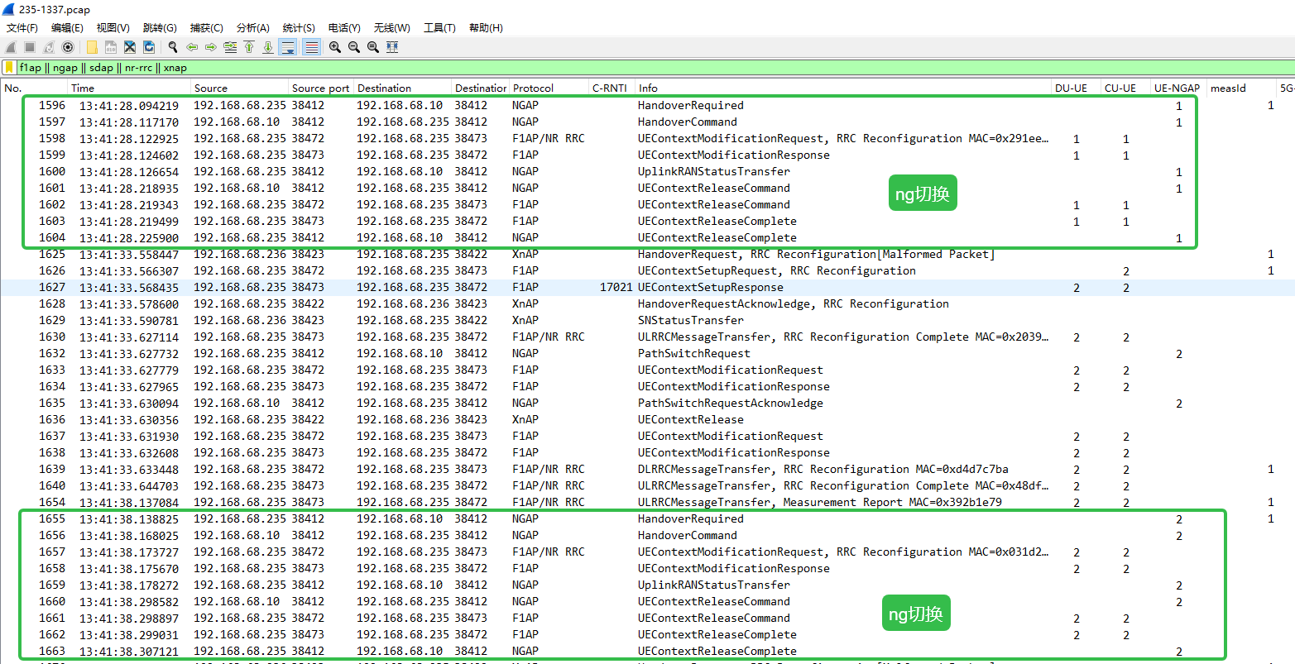Select packet 1628 HandoverRequestAcknowledge
This screenshot has height=664, width=1295.
tap(647, 303)
